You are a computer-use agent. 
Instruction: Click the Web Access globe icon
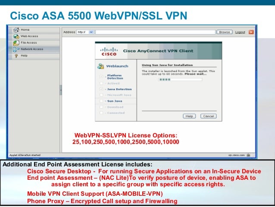click(16, 36)
